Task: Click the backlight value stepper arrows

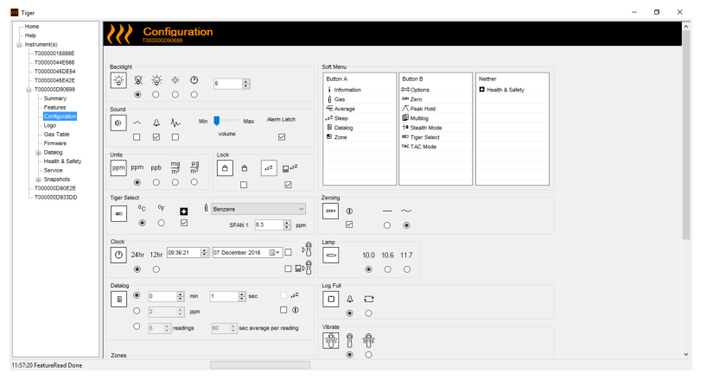Action: [x=245, y=84]
